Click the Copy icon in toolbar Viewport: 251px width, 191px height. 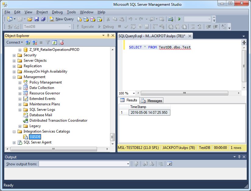click(x=115, y=19)
